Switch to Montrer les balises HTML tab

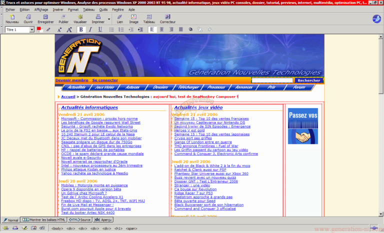pos(44,219)
